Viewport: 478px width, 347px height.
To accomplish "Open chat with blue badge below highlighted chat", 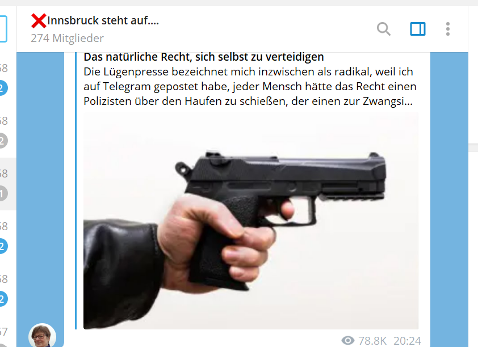I will (x=3, y=246).
